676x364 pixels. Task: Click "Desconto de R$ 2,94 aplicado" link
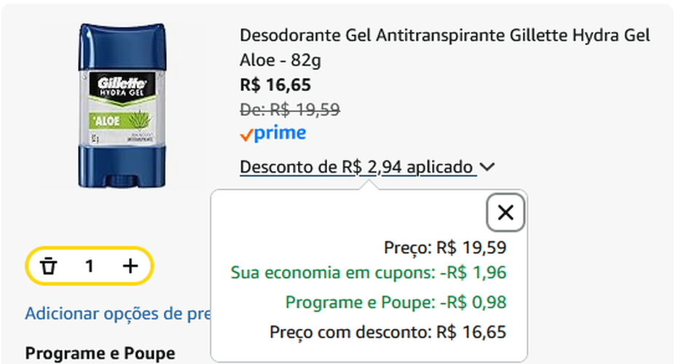pos(357,167)
